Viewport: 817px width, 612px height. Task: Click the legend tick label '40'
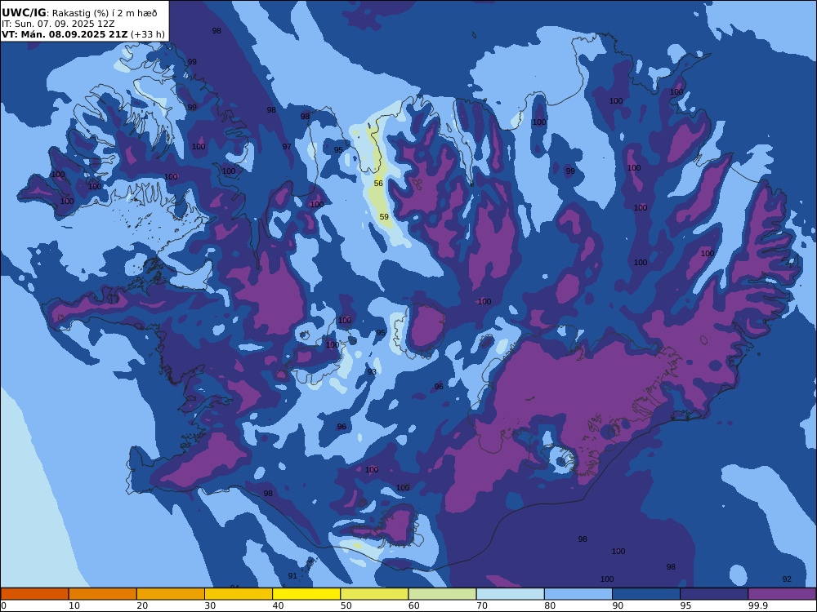pyautogui.click(x=279, y=605)
